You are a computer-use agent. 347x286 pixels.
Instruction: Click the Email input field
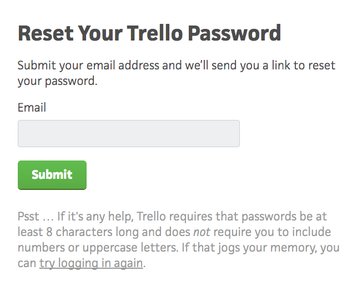[128, 134]
